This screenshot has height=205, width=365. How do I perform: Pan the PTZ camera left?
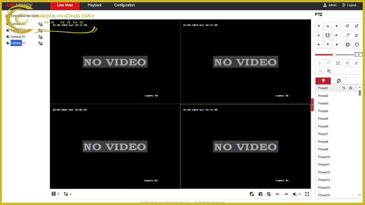tap(318, 36)
